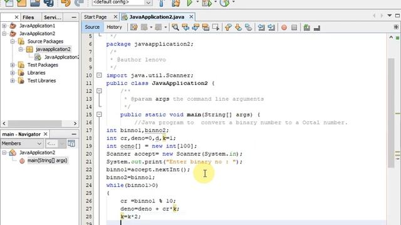Minimize the Projects panel
Image resolution: width=401 pixels, height=225 pixels.
click(x=74, y=17)
